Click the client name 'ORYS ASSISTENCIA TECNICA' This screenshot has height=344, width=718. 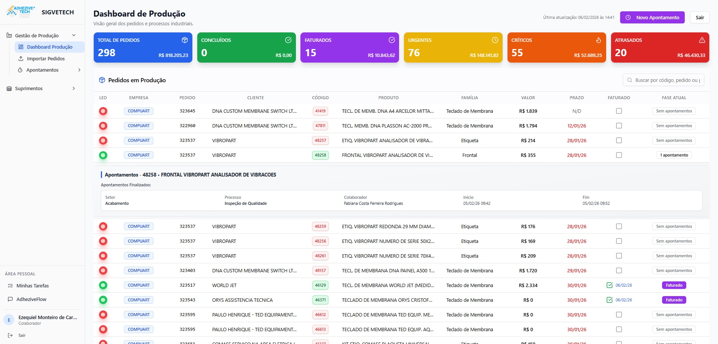point(243,300)
